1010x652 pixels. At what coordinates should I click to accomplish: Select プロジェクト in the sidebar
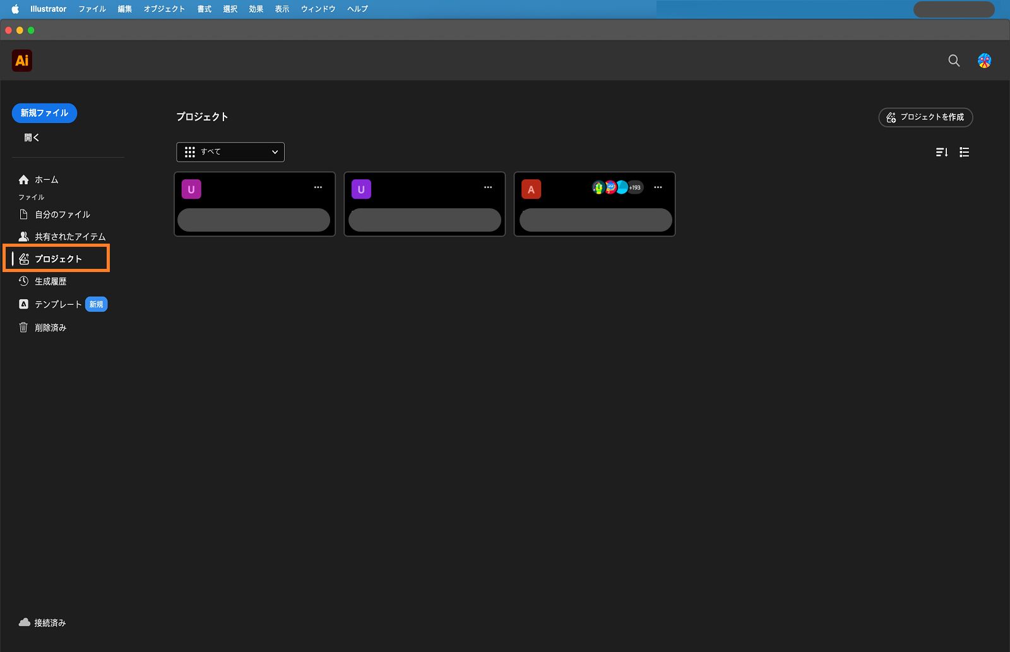coord(58,259)
